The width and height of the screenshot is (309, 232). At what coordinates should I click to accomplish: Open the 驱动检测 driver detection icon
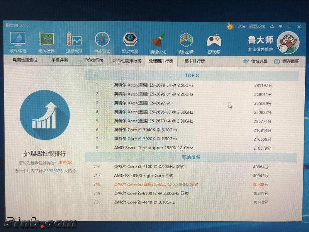click(130, 43)
